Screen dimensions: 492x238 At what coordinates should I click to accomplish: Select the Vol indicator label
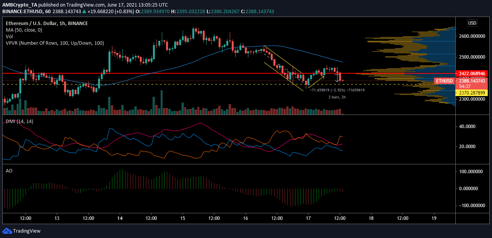click(x=9, y=37)
